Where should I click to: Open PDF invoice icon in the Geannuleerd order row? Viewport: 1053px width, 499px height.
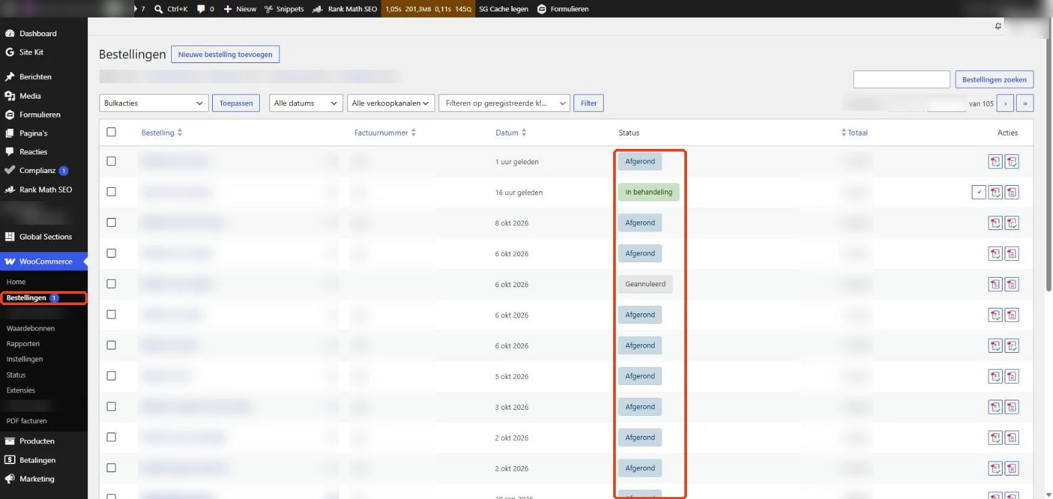pyautogui.click(x=995, y=284)
